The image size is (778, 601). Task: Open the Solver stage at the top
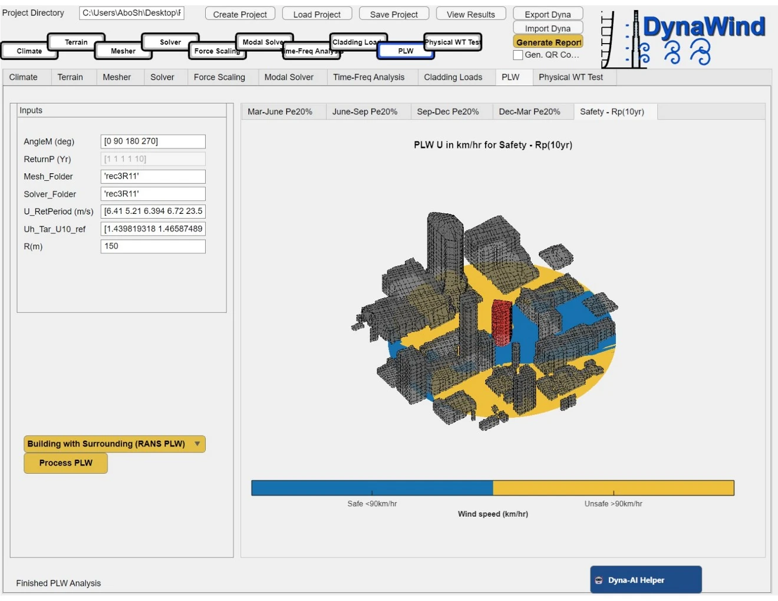coord(170,42)
